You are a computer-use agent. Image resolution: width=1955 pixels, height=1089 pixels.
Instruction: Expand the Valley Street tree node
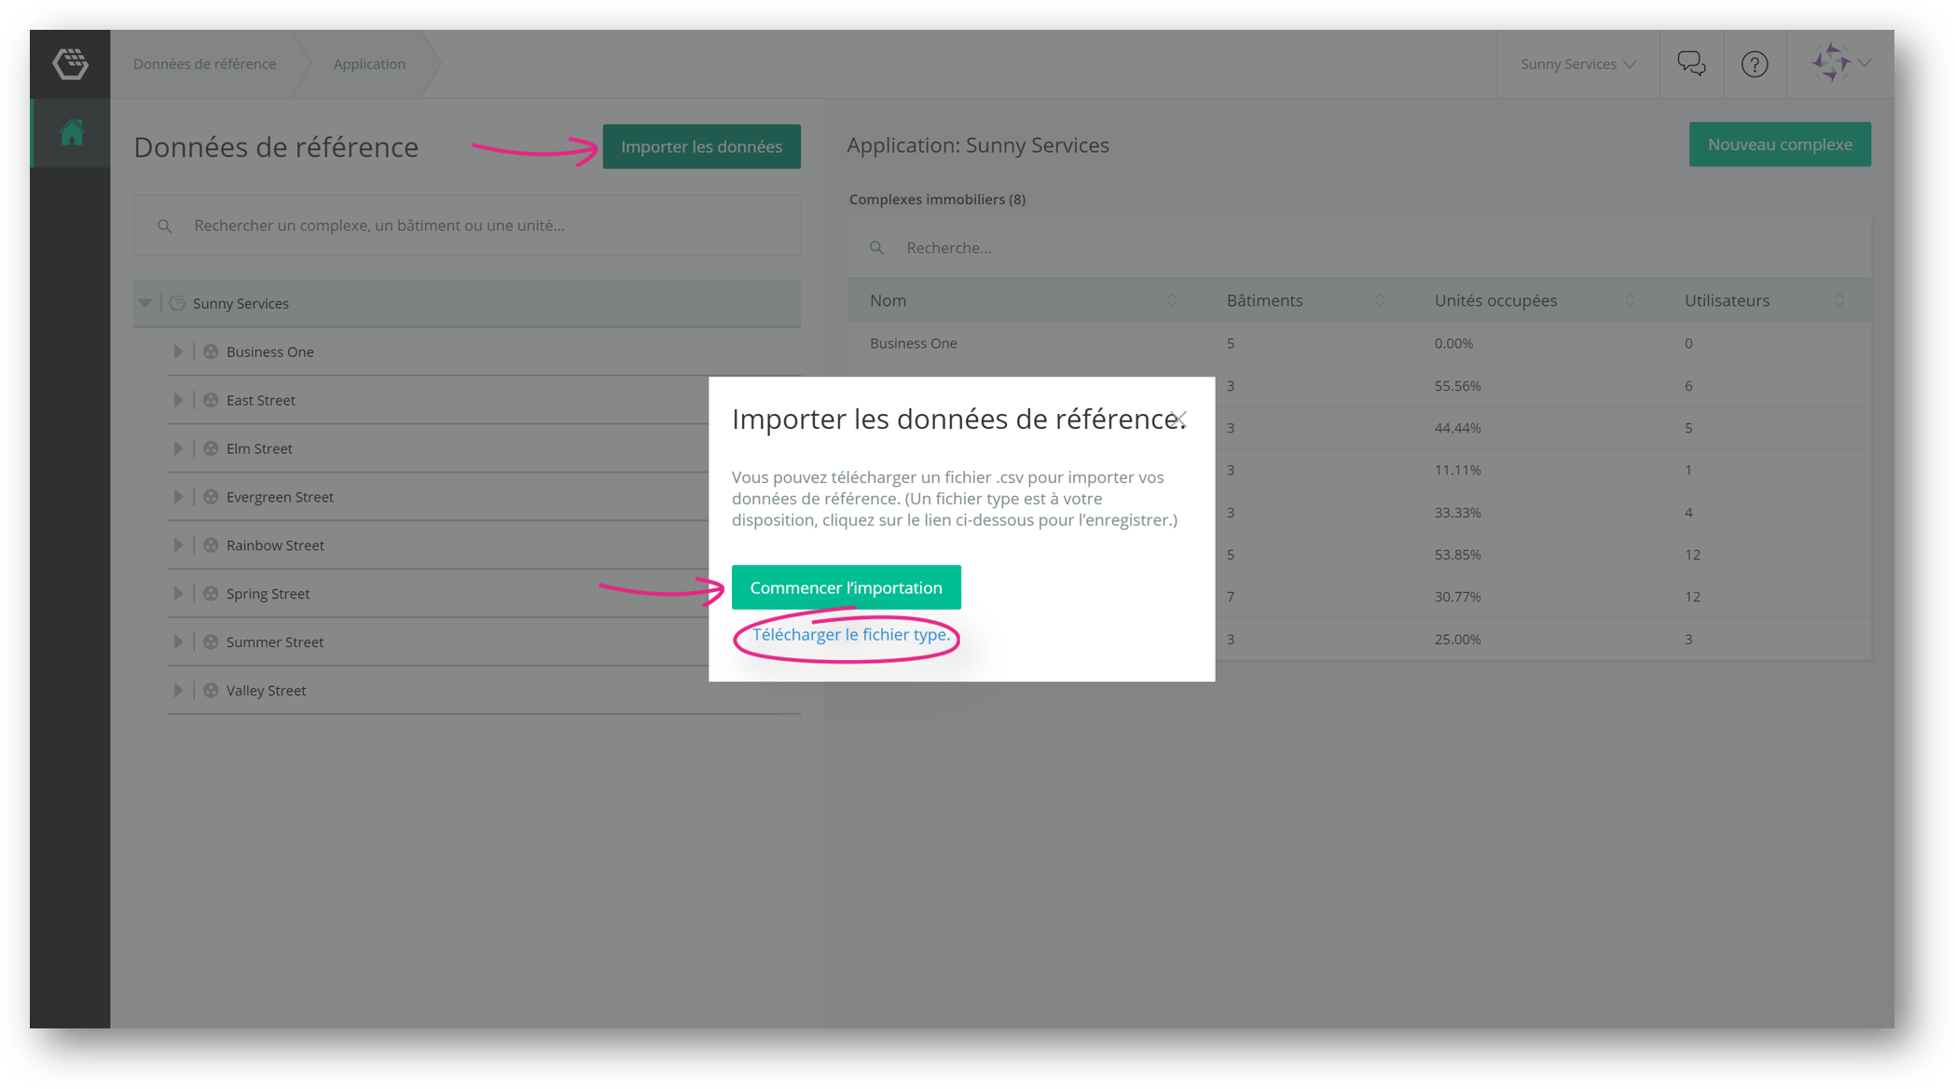tap(177, 691)
